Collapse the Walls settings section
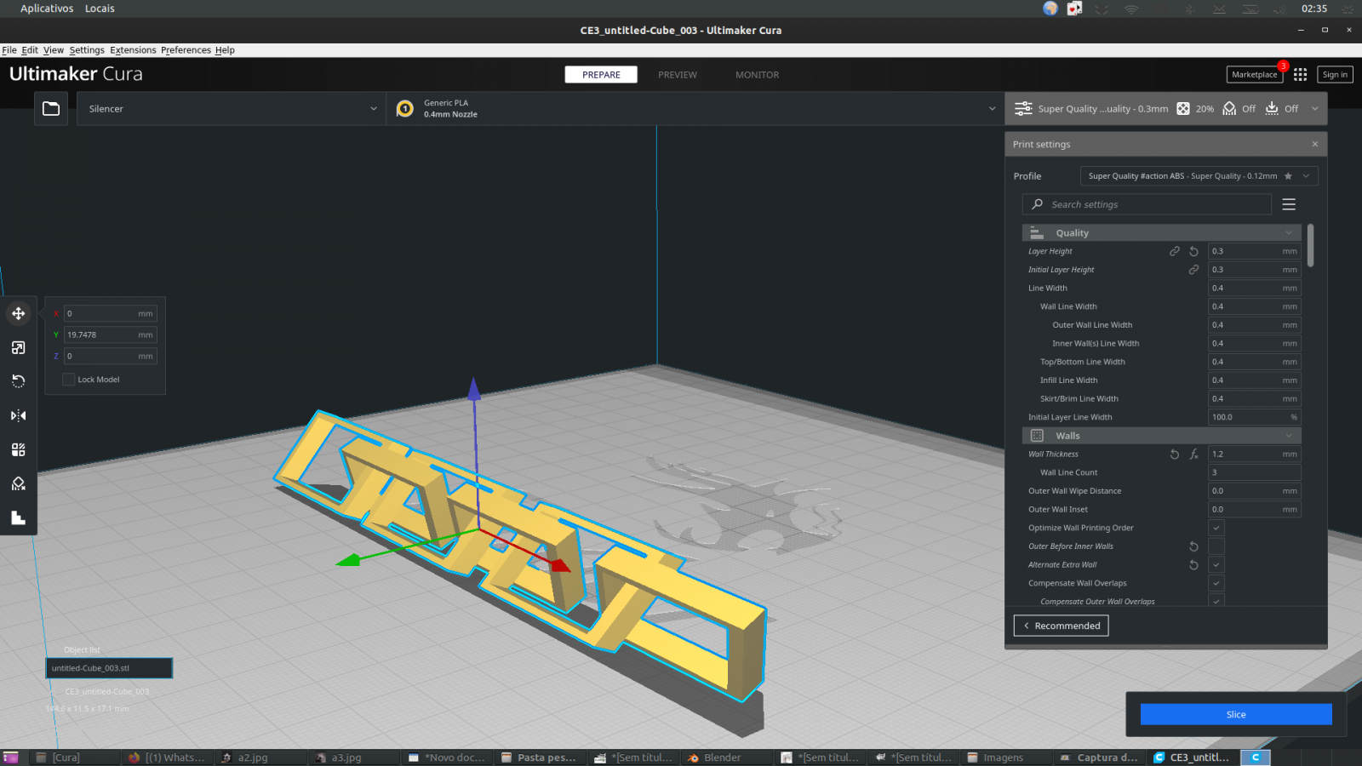This screenshot has width=1362, height=766. (1162, 436)
